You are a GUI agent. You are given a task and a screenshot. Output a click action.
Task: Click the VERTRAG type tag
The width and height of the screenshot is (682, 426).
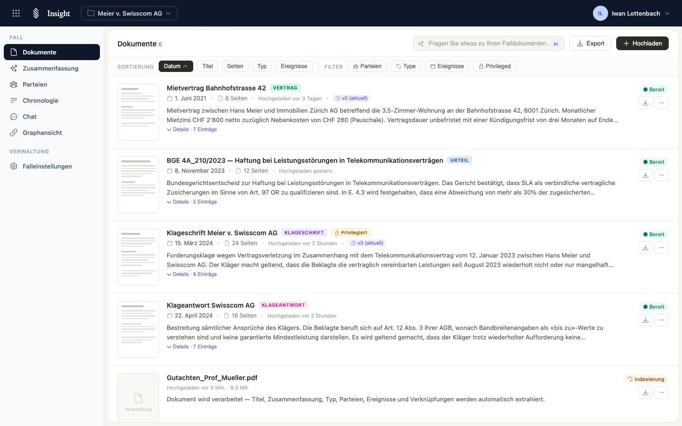(285, 88)
